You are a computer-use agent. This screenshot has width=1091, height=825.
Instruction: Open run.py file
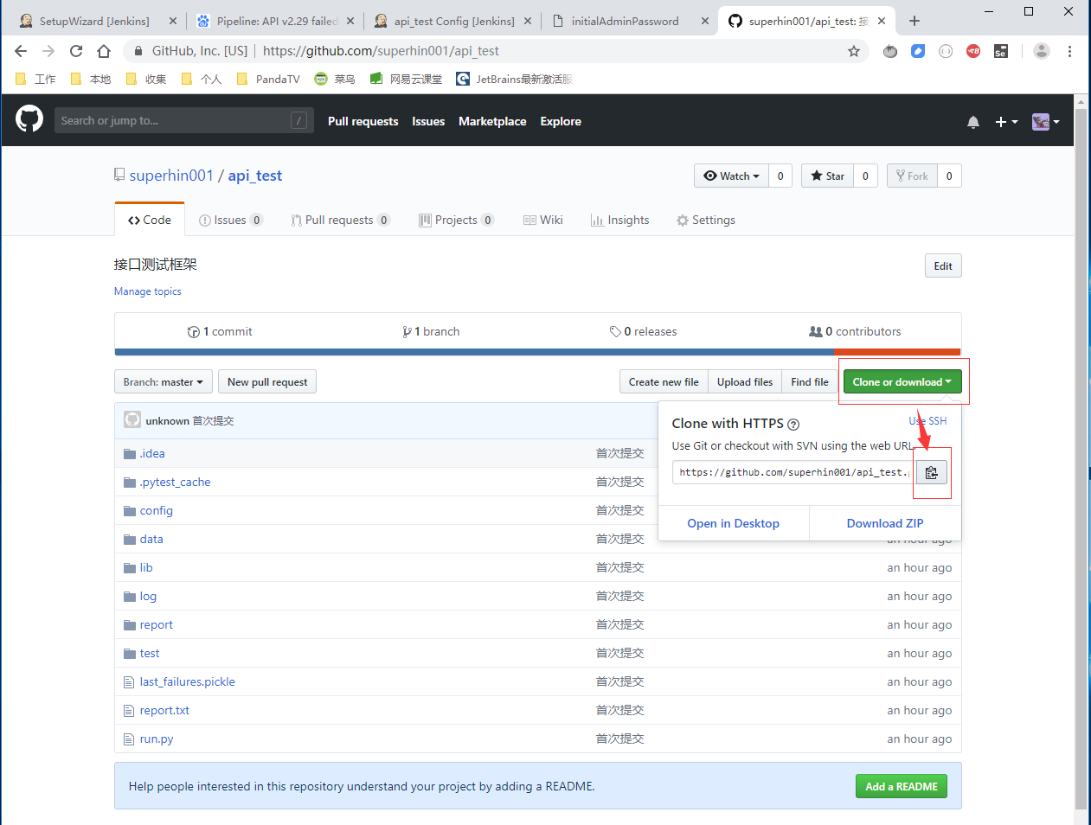tap(157, 739)
